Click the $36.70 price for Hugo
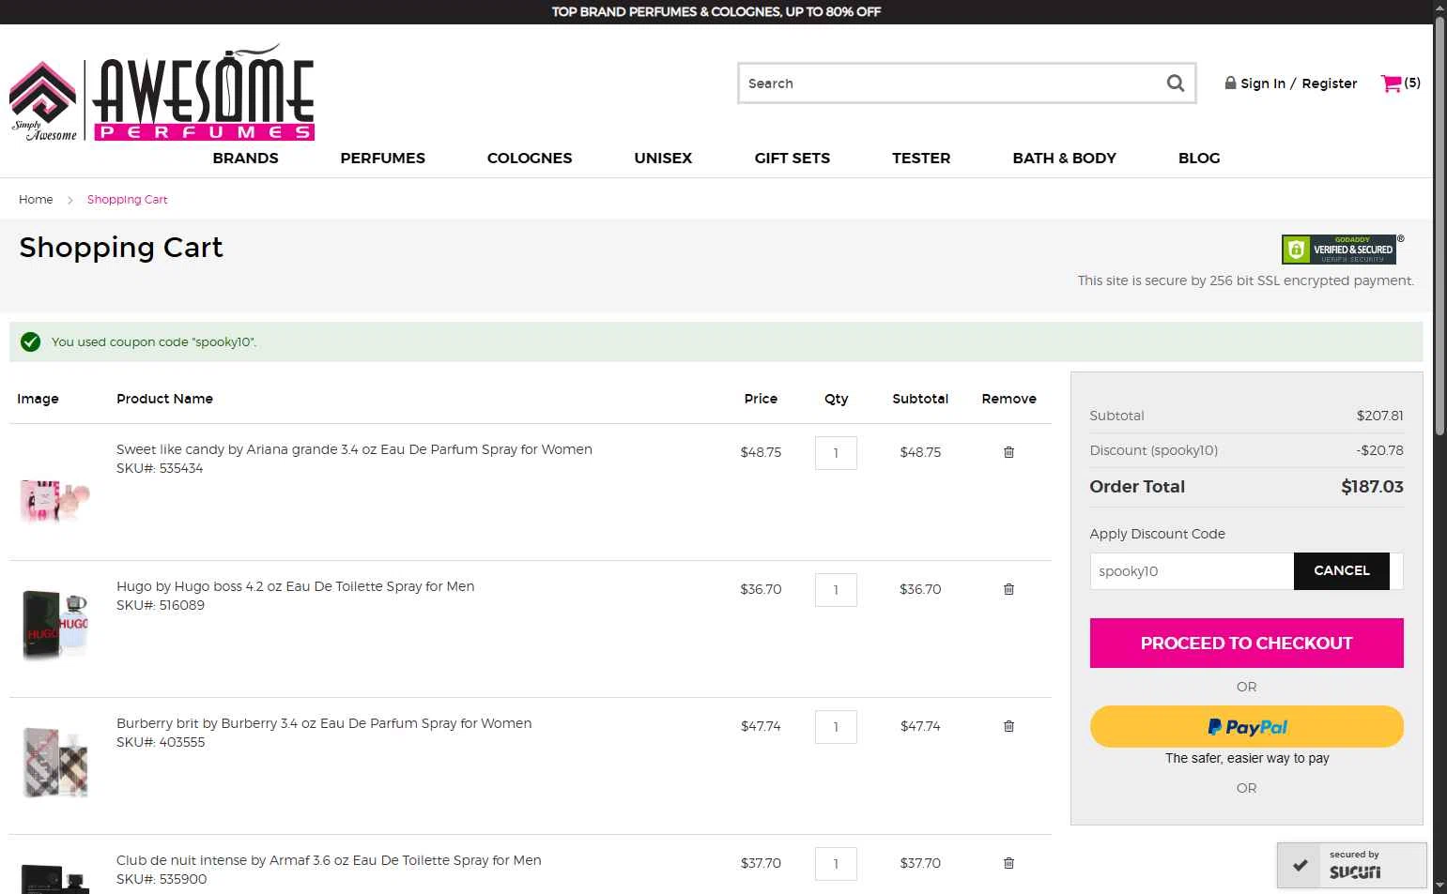Viewport: 1447px width, 894px height. point(761,589)
